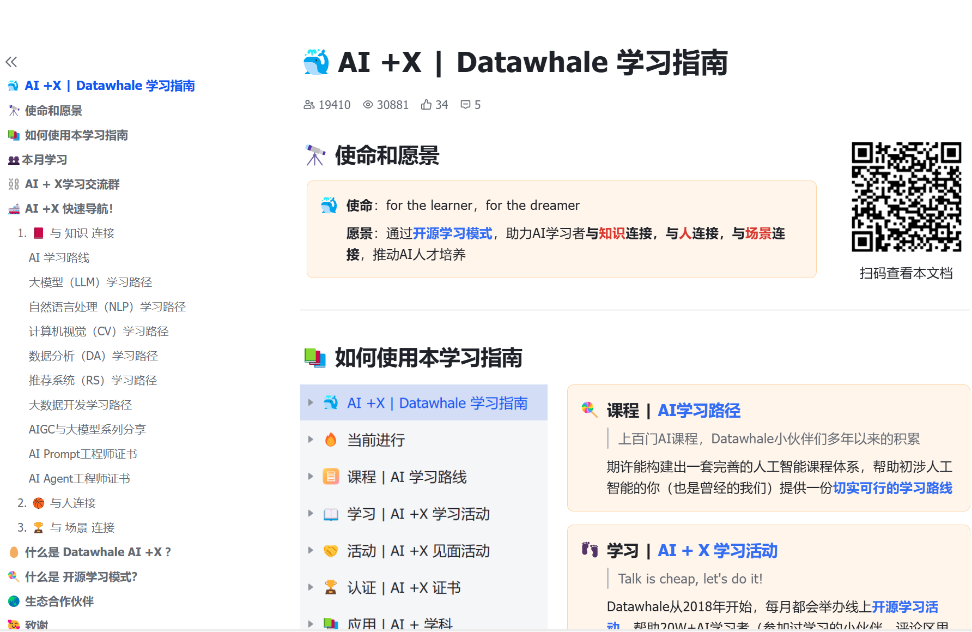Click the egg icon beside 什么是 Datawhale AI +X
972x632 pixels.
(x=14, y=552)
